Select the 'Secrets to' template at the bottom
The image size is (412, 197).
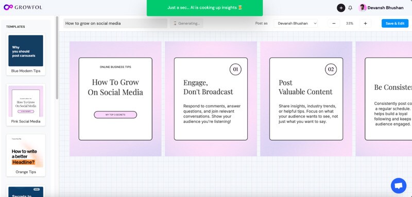[x=26, y=191]
